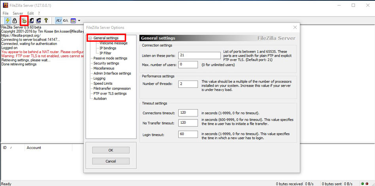Image resolution: width=375 pixels, height=186 pixels.
Task: Open the Groups editor icon
Action: coord(38,21)
